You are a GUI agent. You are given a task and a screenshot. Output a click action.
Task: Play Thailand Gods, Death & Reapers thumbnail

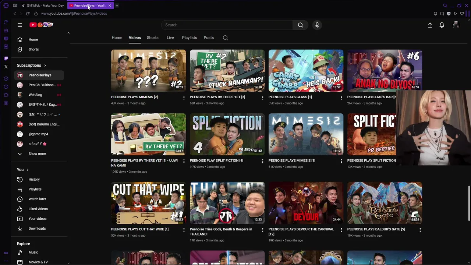pyautogui.click(x=227, y=203)
